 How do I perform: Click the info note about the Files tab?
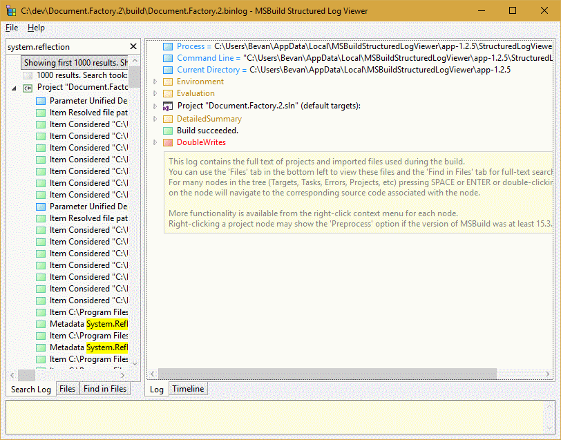pyautogui.click(x=358, y=193)
